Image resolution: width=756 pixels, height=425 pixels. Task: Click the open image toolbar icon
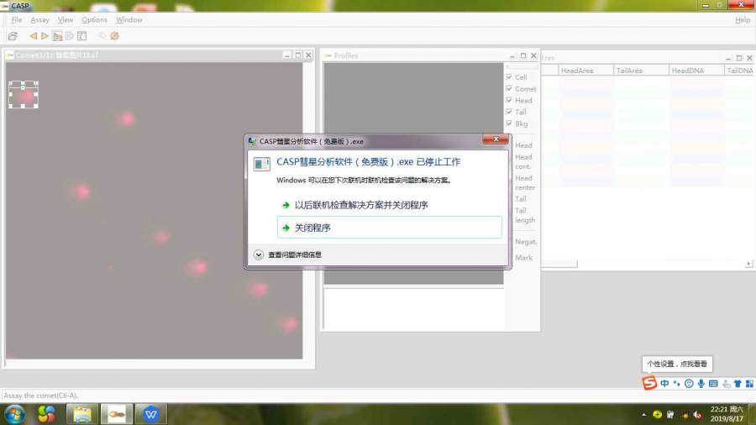(x=13, y=36)
